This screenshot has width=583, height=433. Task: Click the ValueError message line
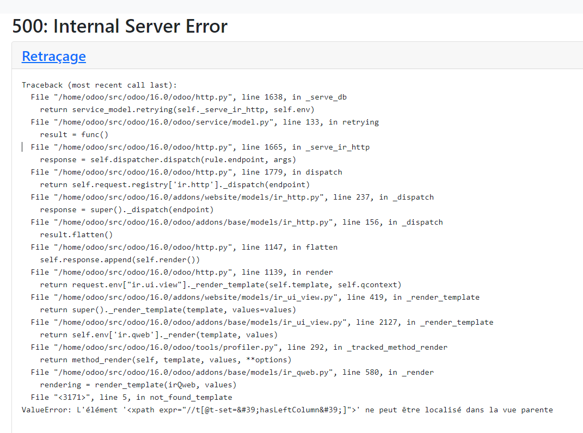(x=287, y=410)
